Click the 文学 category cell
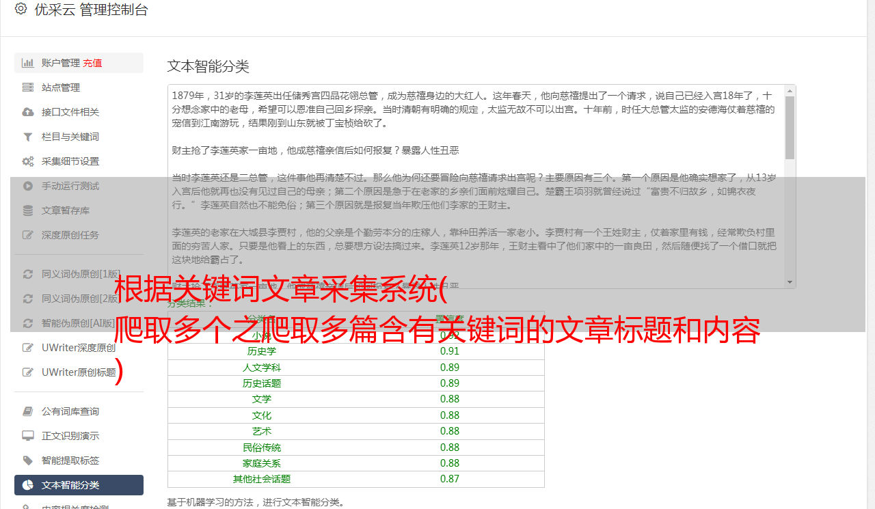The width and height of the screenshot is (875, 509). [x=262, y=399]
